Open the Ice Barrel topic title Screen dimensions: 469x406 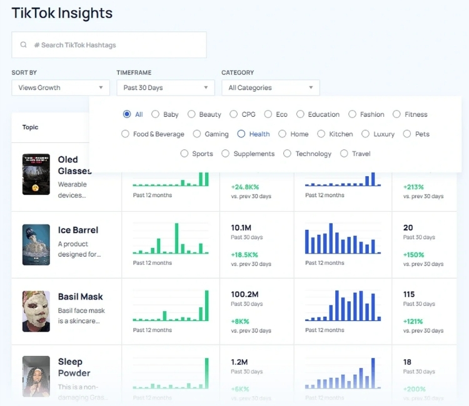click(x=78, y=230)
